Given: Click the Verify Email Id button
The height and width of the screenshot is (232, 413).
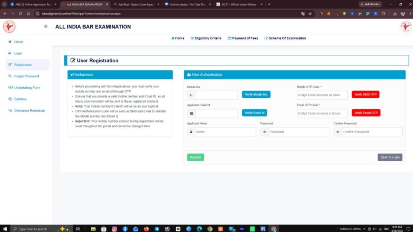Looking at the screenshot, I should coord(254,113).
